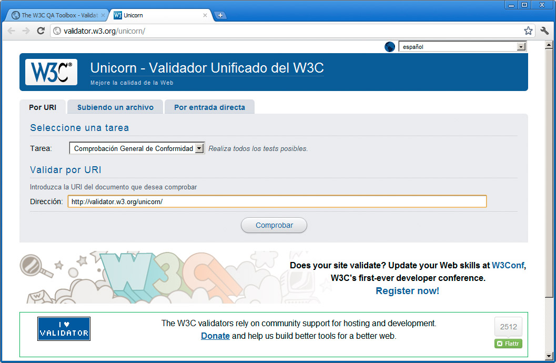Click the Seleccione una tarea heading
556x363 pixels.
(79, 128)
